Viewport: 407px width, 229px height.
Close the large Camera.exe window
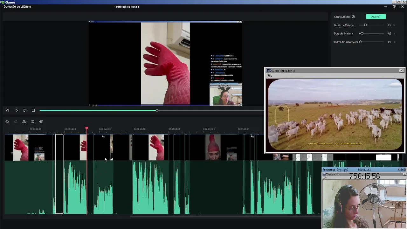[x=402, y=70]
